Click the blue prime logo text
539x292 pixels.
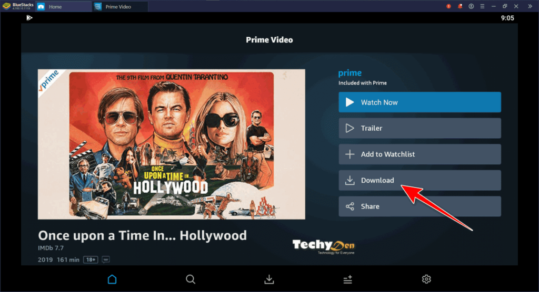350,73
